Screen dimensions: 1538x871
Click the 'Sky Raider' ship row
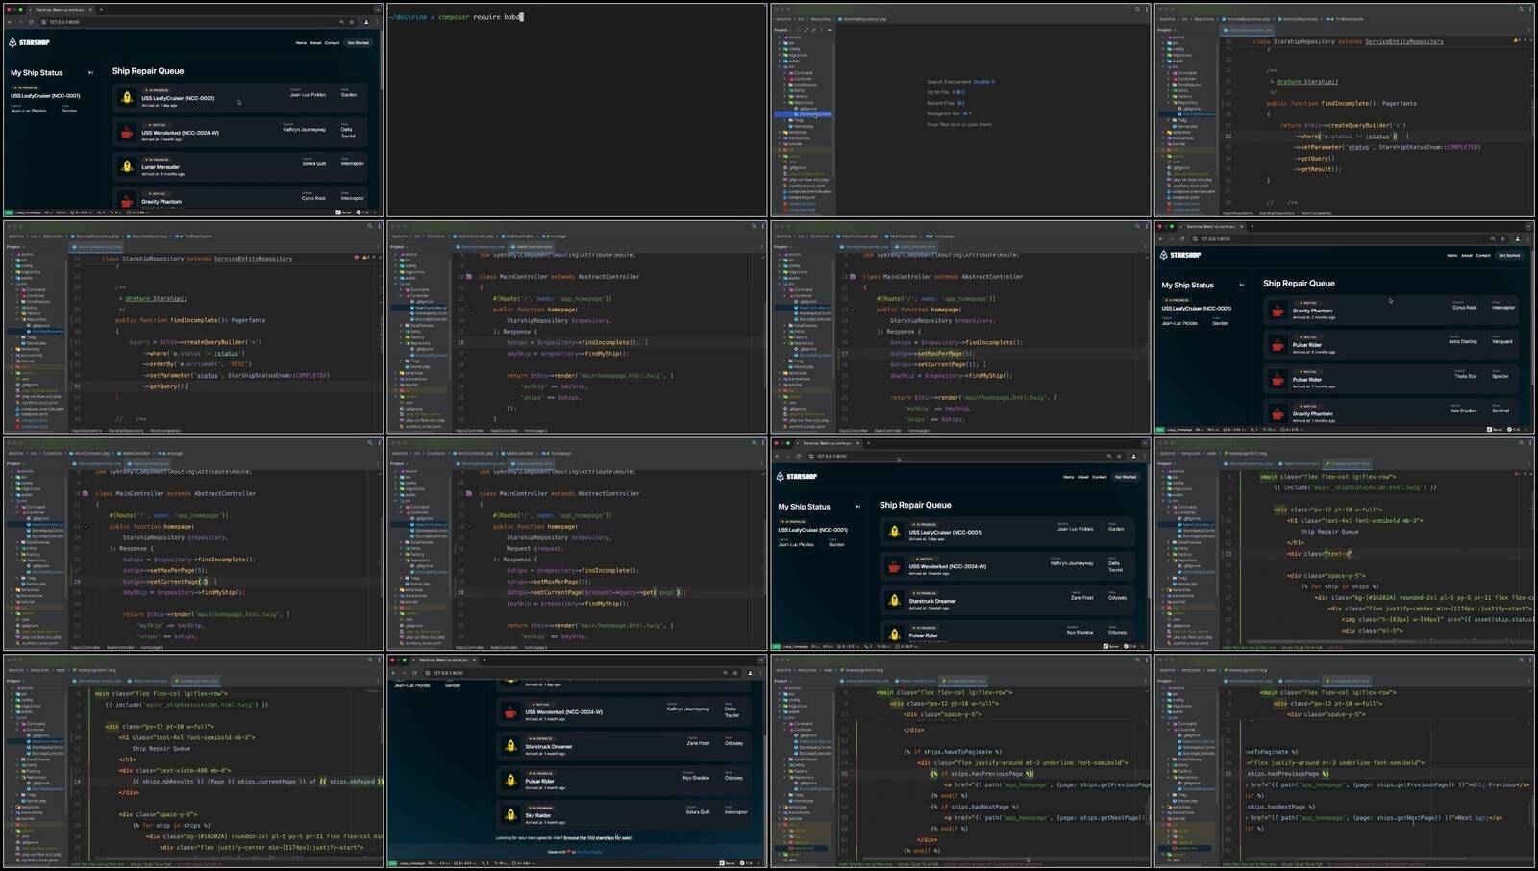625,813
